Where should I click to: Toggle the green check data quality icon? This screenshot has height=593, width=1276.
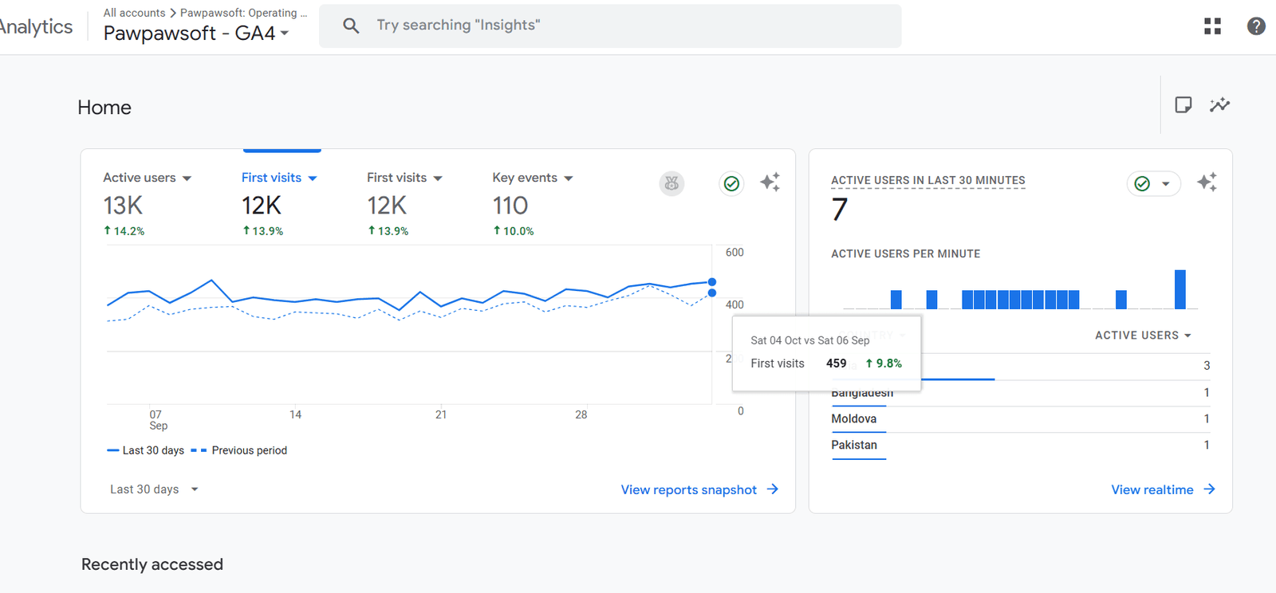731,183
